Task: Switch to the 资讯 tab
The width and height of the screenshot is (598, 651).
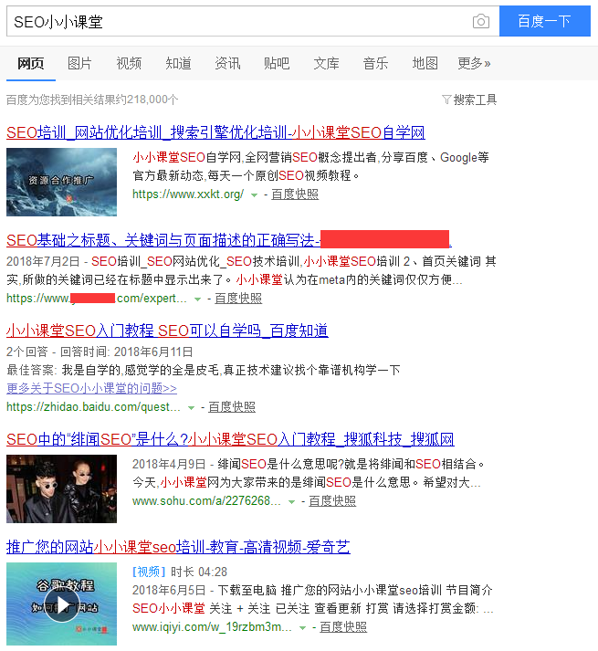Action: point(227,64)
